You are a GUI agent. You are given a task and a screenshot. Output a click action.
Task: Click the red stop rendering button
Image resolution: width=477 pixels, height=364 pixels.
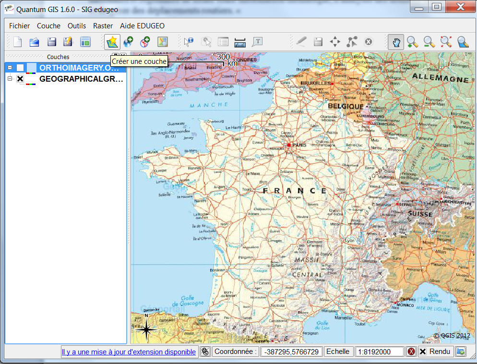click(x=411, y=352)
